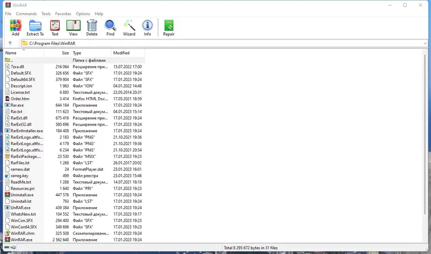
Task: Select ReadMe.txt file name
Action: click(x=20, y=182)
